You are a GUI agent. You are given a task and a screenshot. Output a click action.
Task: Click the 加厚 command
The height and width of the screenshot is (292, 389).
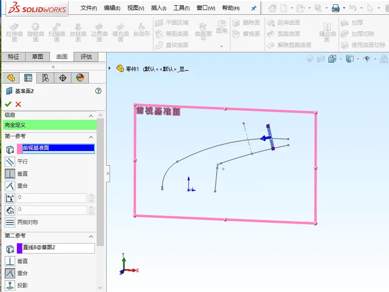(352, 23)
